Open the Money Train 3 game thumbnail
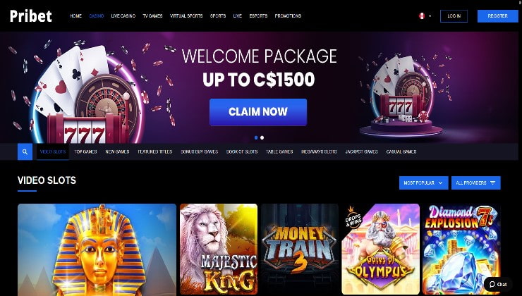522x296 pixels. point(300,249)
